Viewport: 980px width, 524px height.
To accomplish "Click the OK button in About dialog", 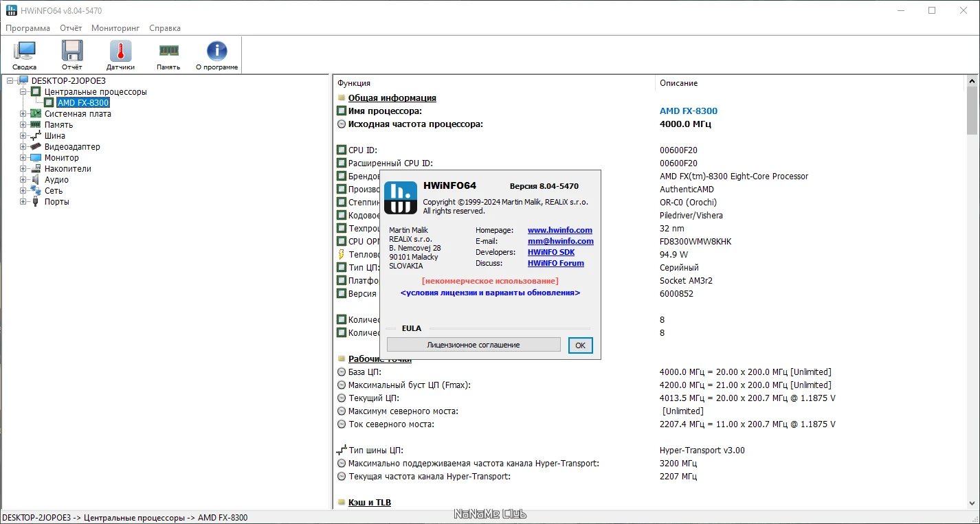I will pyautogui.click(x=580, y=345).
